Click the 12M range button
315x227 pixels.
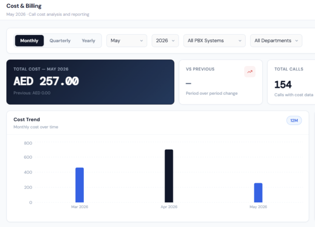(x=294, y=120)
